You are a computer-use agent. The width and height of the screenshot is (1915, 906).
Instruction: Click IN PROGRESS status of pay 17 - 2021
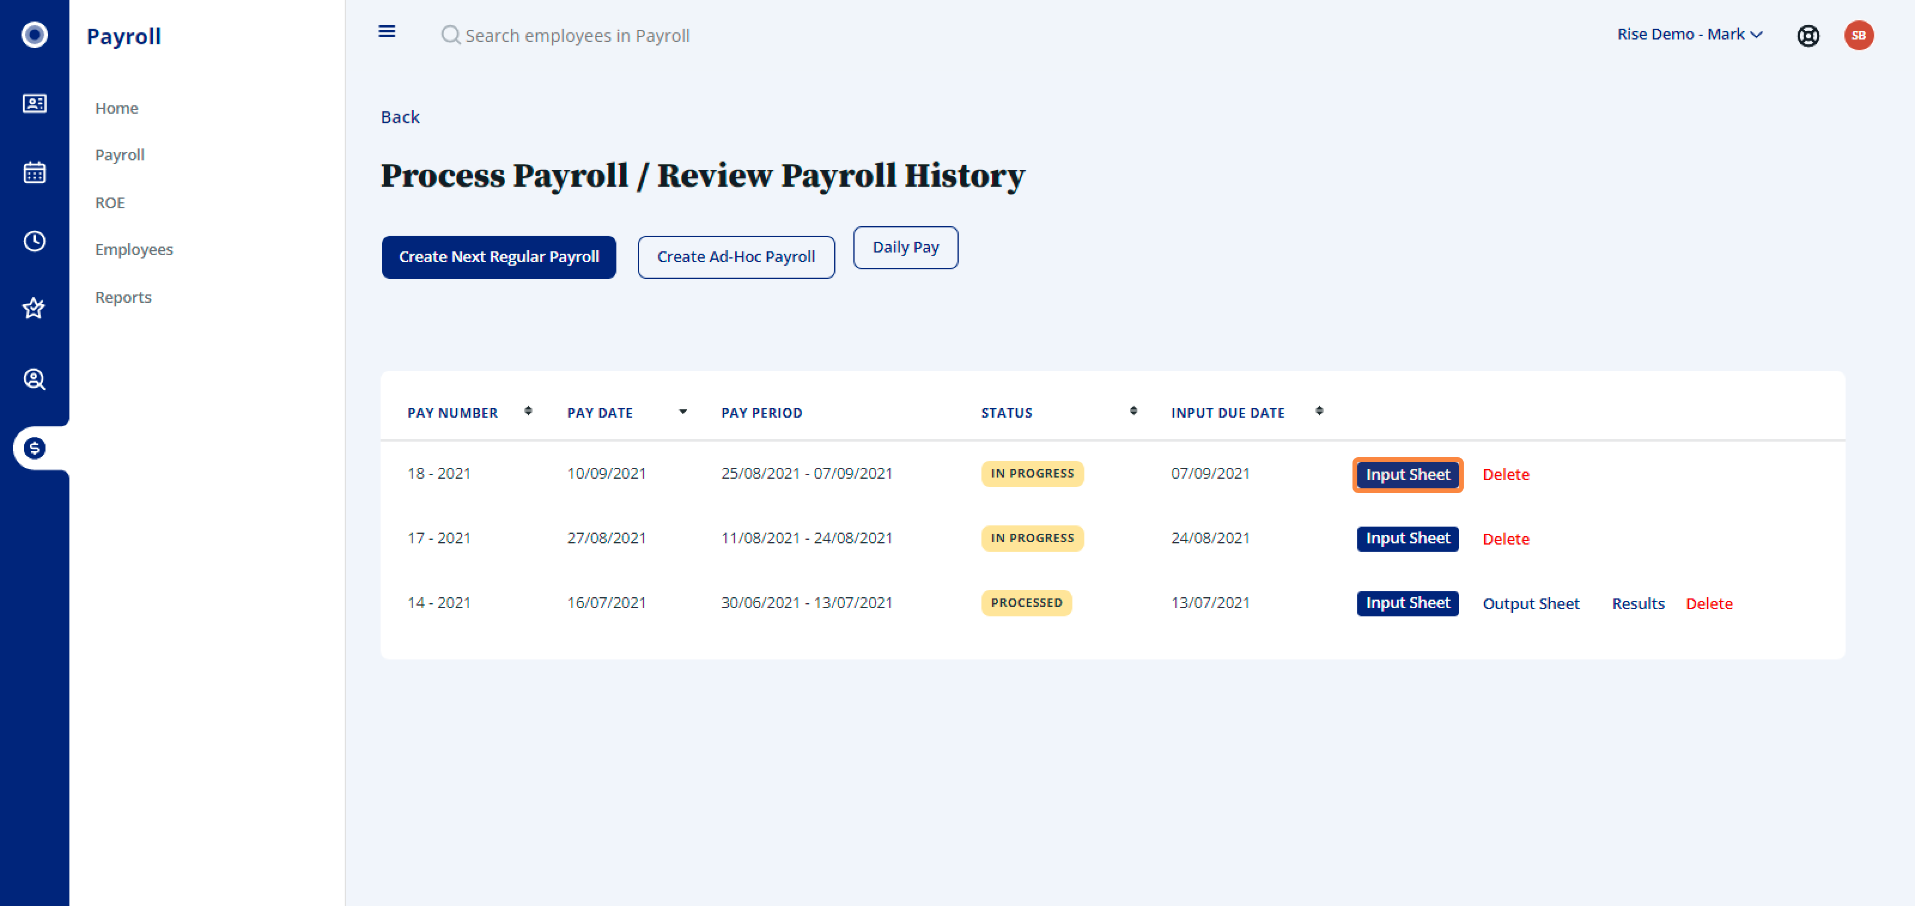[x=1032, y=538]
